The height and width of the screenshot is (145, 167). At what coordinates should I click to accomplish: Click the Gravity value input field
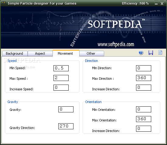[x=66, y=109]
